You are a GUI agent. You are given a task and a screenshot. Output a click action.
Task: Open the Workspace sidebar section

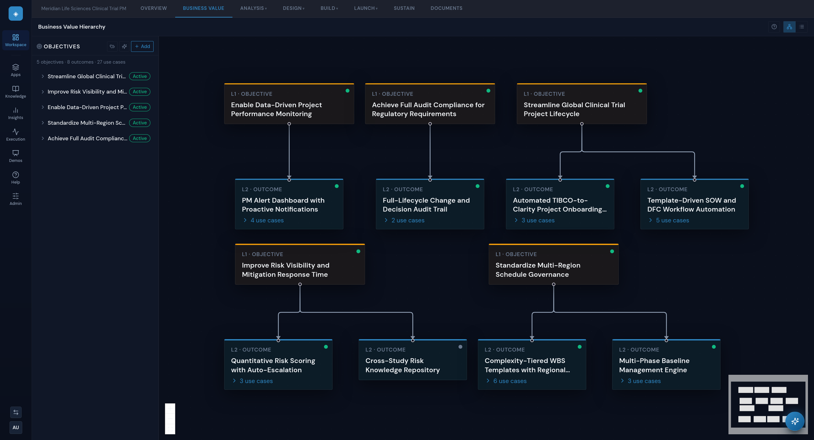tap(15, 40)
